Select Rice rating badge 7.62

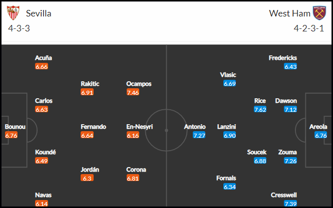point(260,109)
